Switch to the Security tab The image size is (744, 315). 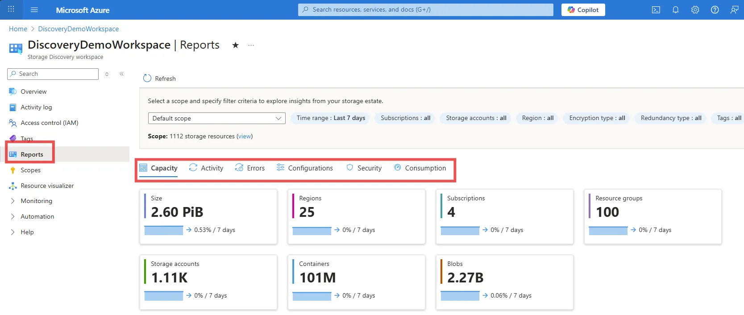364,168
